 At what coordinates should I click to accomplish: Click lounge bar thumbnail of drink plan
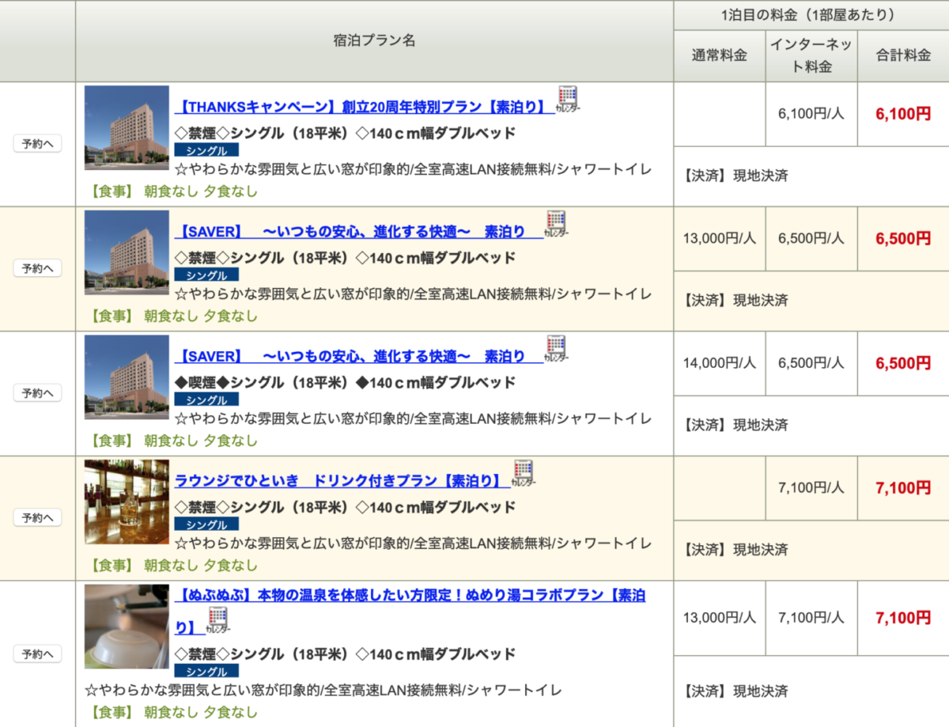click(x=127, y=502)
